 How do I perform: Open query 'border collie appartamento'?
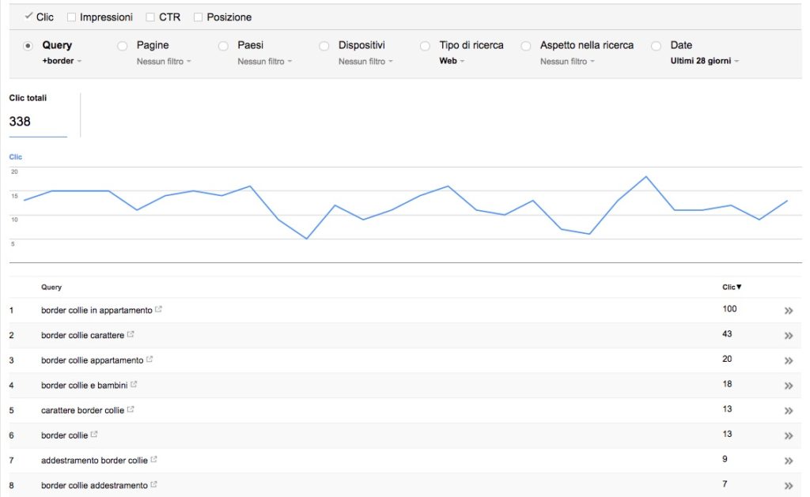(x=93, y=360)
